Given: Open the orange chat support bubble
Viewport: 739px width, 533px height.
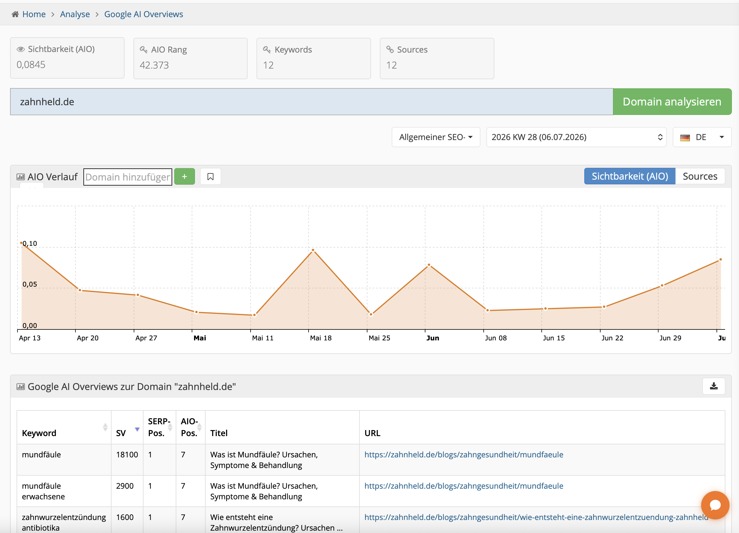Looking at the screenshot, I should coord(715,505).
